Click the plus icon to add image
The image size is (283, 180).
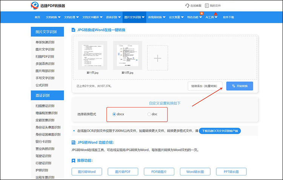(158, 58)
